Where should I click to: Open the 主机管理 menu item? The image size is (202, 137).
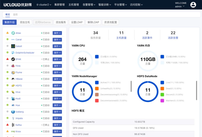point(74,5)
